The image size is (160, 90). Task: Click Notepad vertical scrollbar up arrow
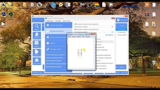pos(94,38)
